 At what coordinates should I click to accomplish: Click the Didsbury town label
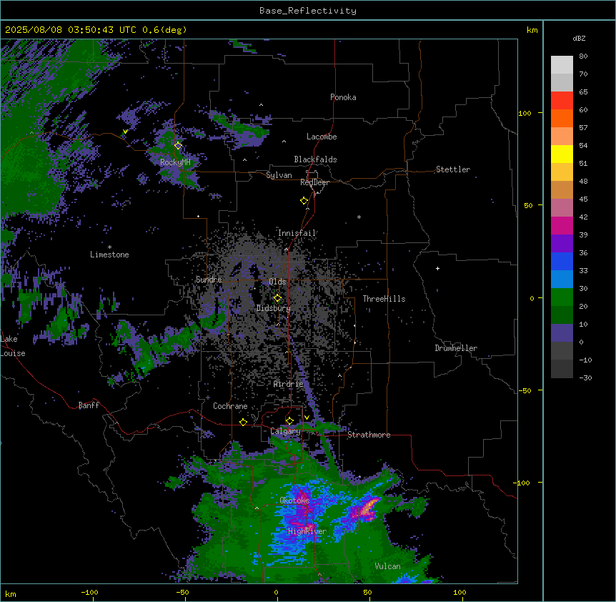[274, 308]
